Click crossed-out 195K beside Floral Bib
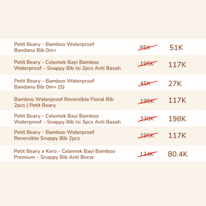 coord(147,101)
